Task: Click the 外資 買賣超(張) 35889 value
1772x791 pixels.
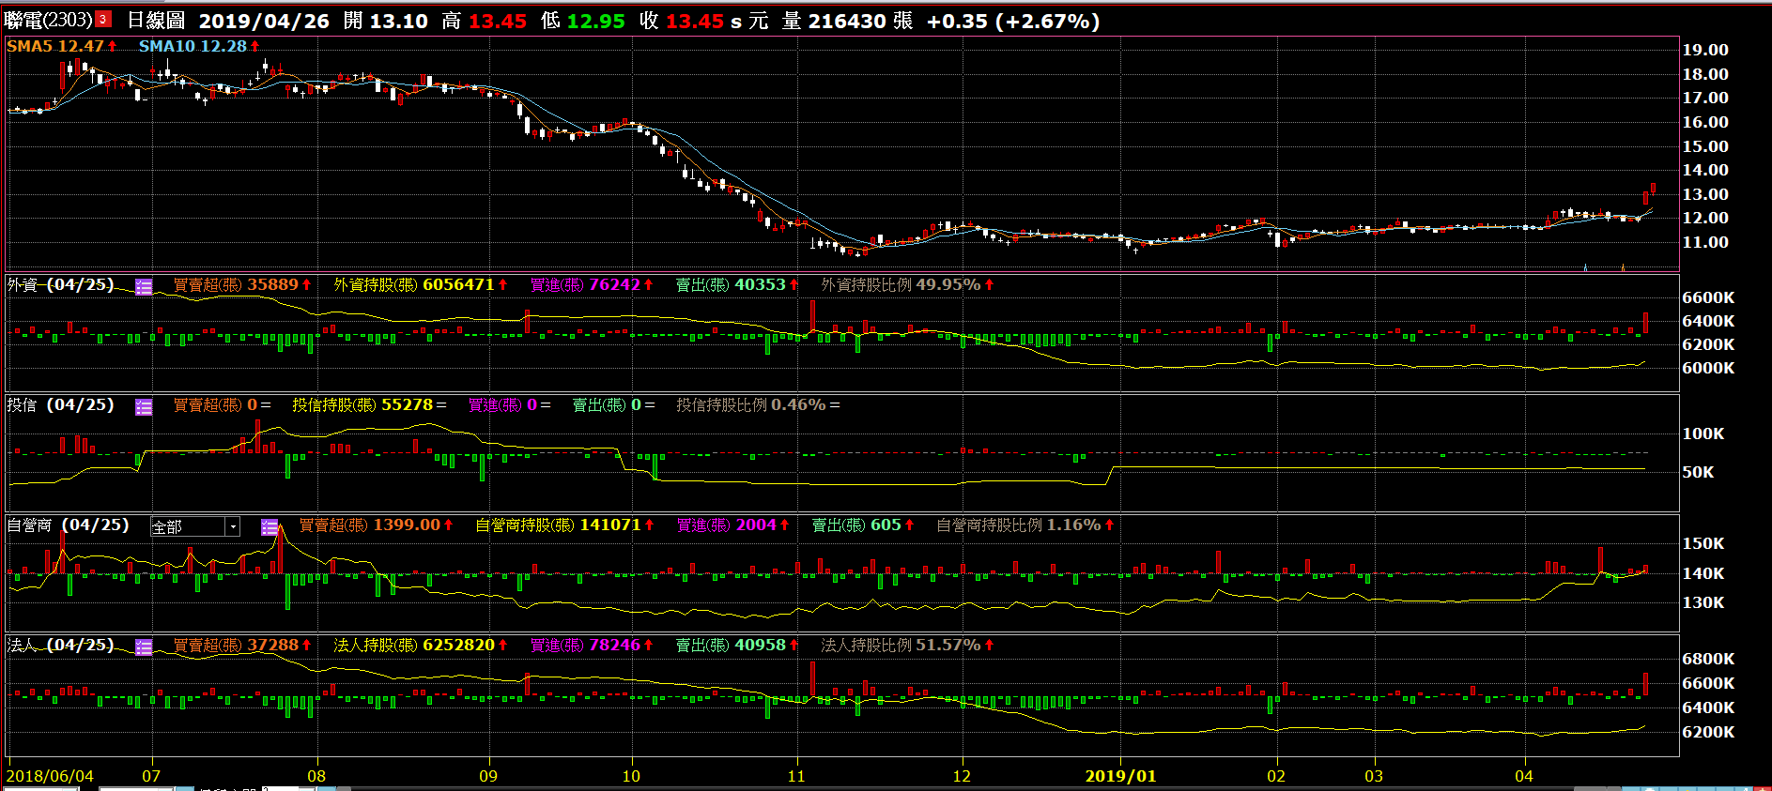Action: tap(241, 285)
